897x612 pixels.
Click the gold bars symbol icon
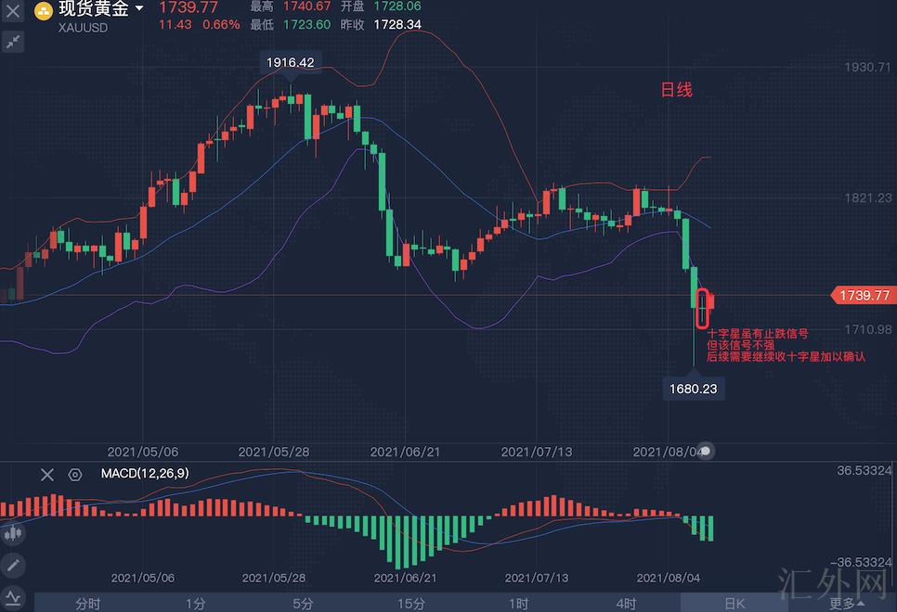(x=44, y=11)
